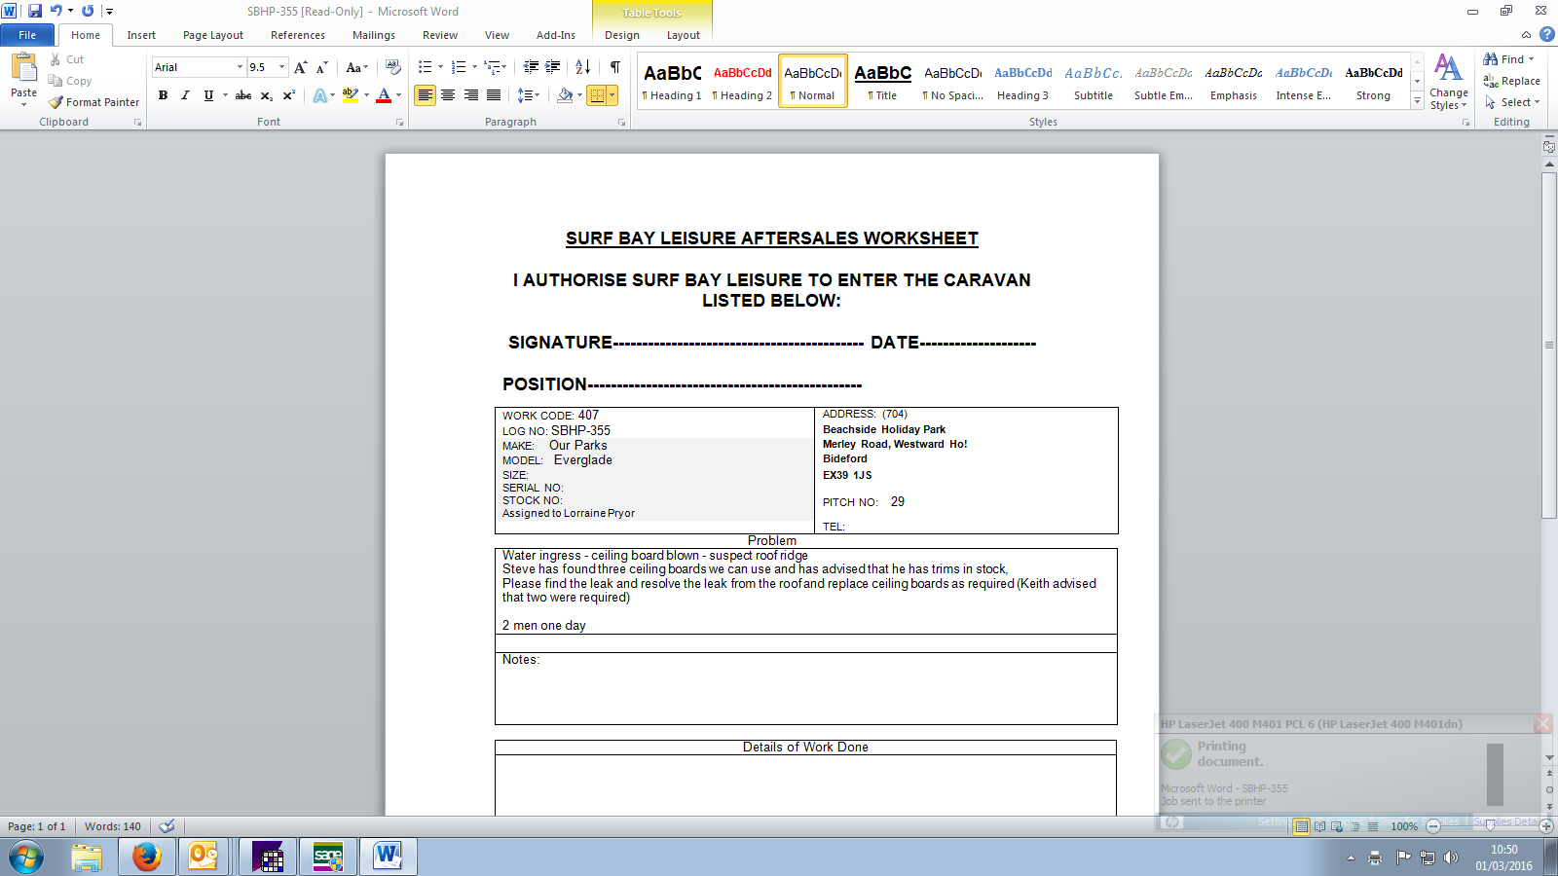
Task: Select the Format Painter tool
Action: [x=94, y=102]
